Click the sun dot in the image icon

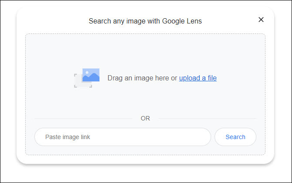(x=87, y=72)
